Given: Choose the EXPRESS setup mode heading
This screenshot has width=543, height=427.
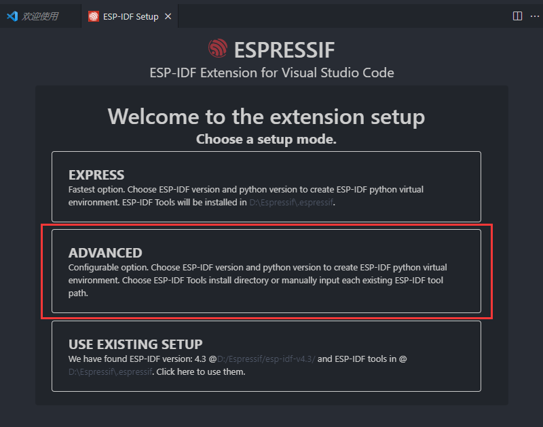Looking at the screenshot, I should pos(96,175).
